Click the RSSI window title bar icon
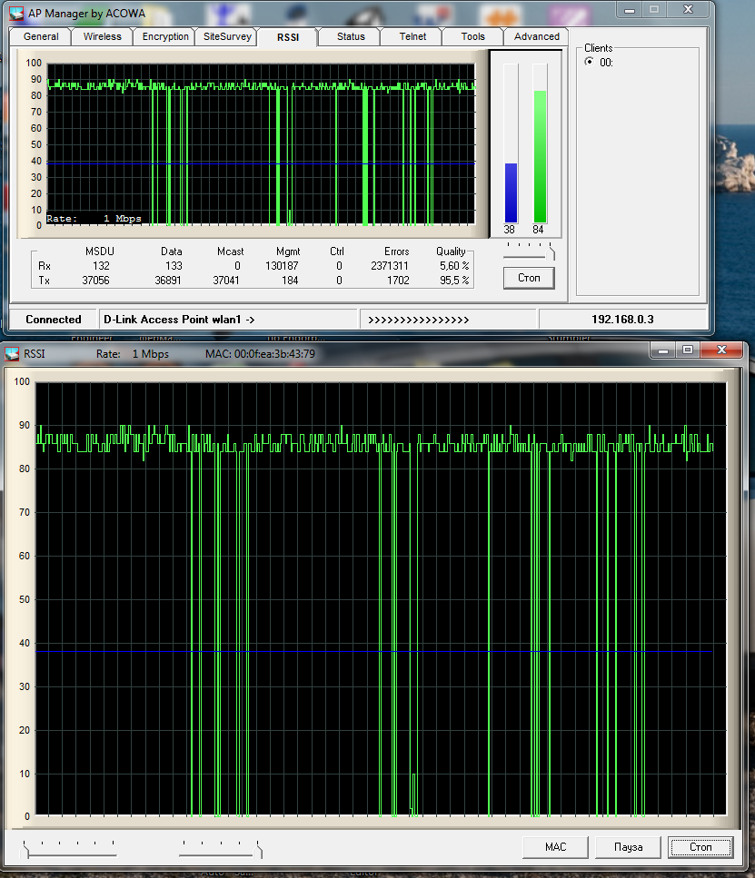The width and height of the screenshot is (755, 878). 13,352
